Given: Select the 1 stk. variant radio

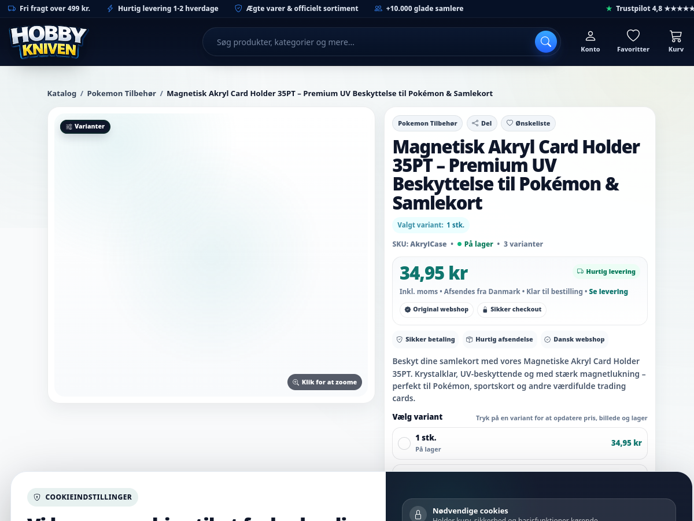Looking at the screenshot, I should pyautogui.click(x=404, y=443).
